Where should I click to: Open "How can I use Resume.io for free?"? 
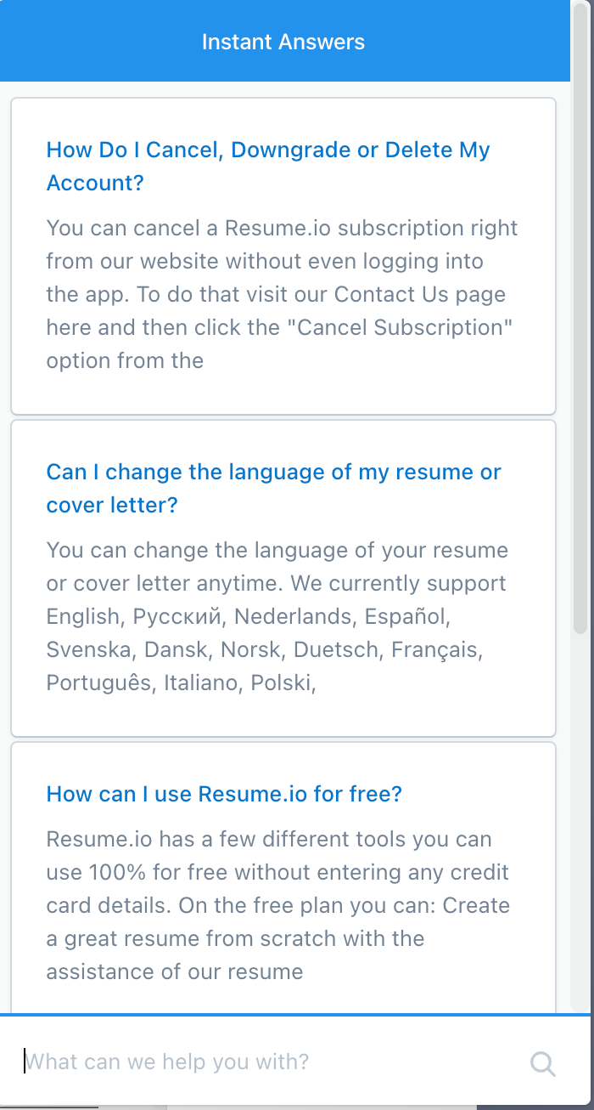[224, 795]
